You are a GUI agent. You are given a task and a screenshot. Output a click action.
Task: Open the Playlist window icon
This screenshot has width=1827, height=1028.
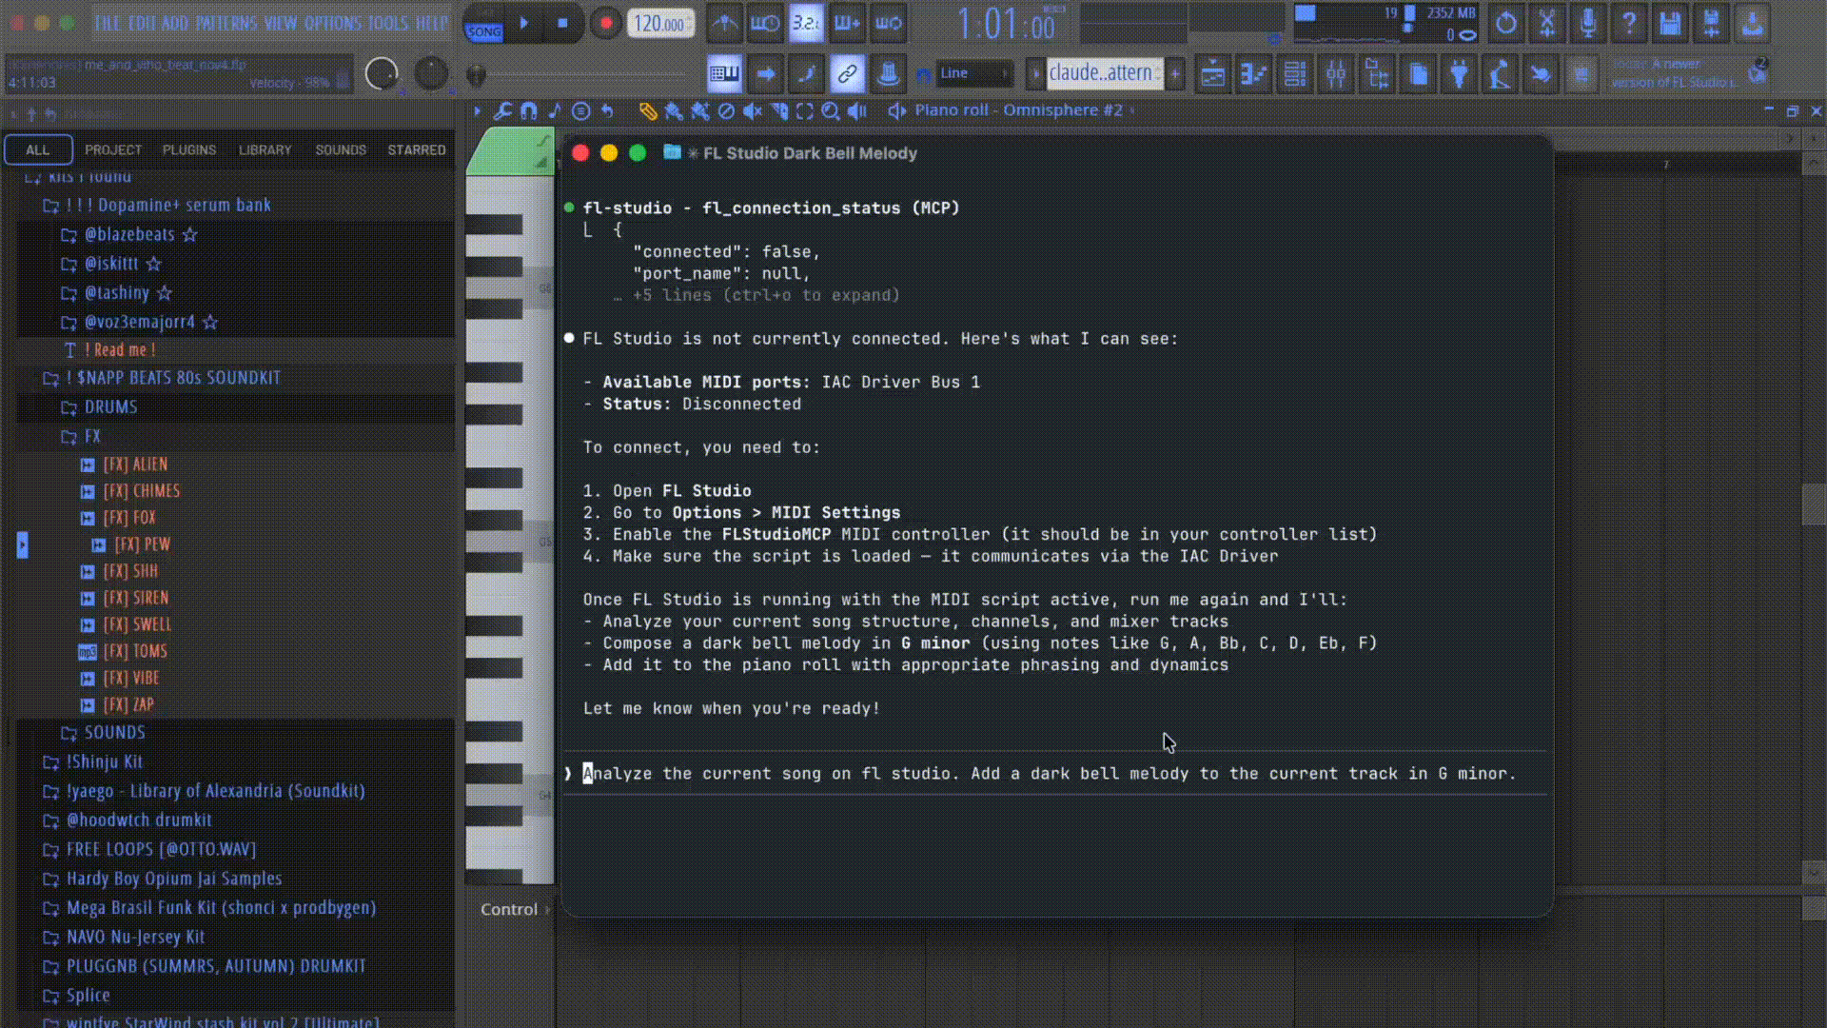(x=1212, y=73)
